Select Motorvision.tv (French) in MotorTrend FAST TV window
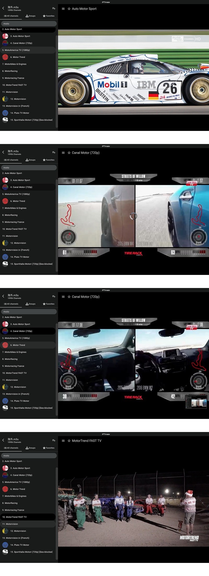209x576 pixels. (16, 538)
